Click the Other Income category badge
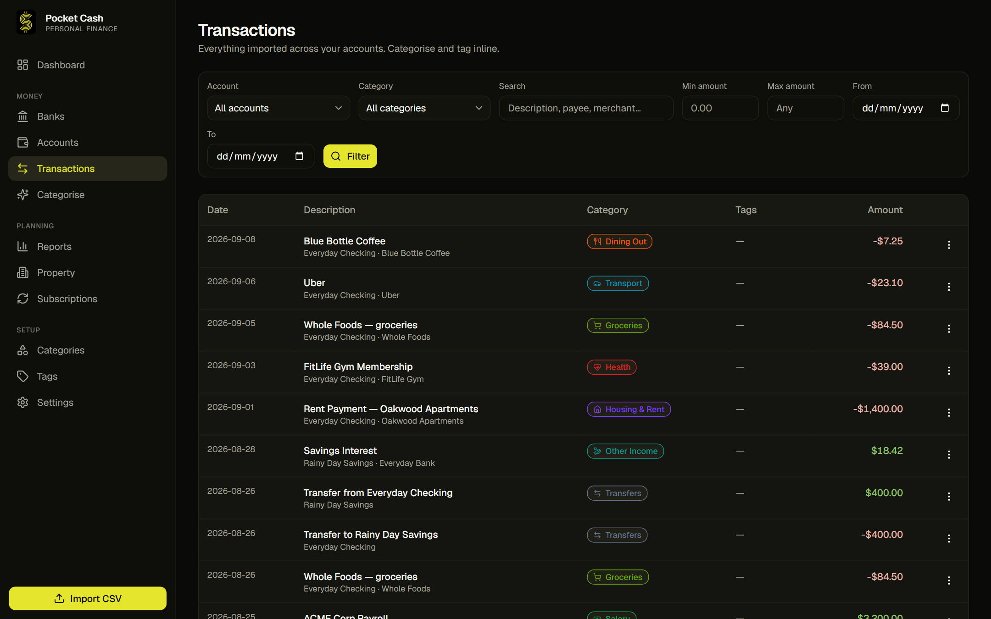 pos(625,451)
